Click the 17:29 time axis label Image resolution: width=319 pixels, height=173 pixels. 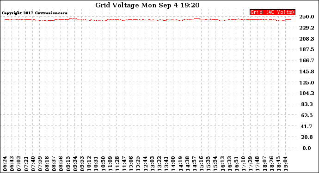tap(251, 164)
